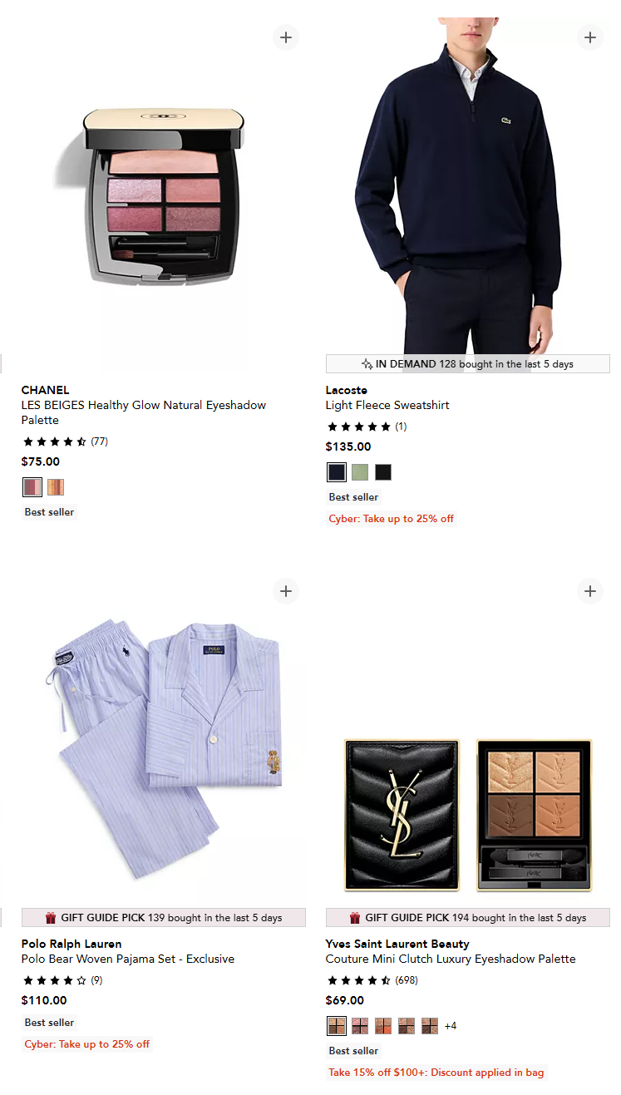Open the Light Fleece Sweatshirt product link
This screenshot has width=621, height=1095.
tap(387, 405)
